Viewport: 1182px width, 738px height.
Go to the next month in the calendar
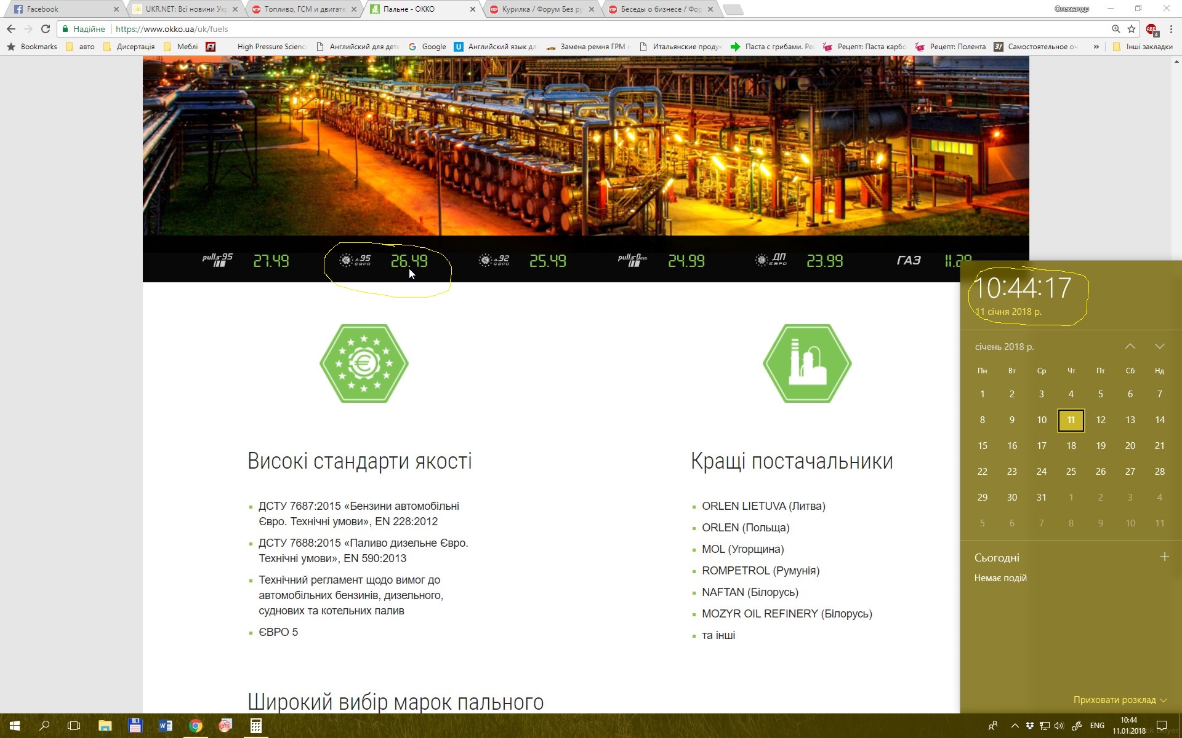[1159, 346]
